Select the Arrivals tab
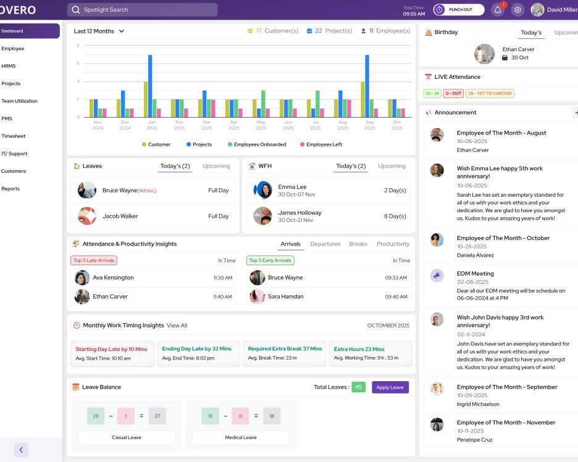The image size is (578, 462). 290,244
